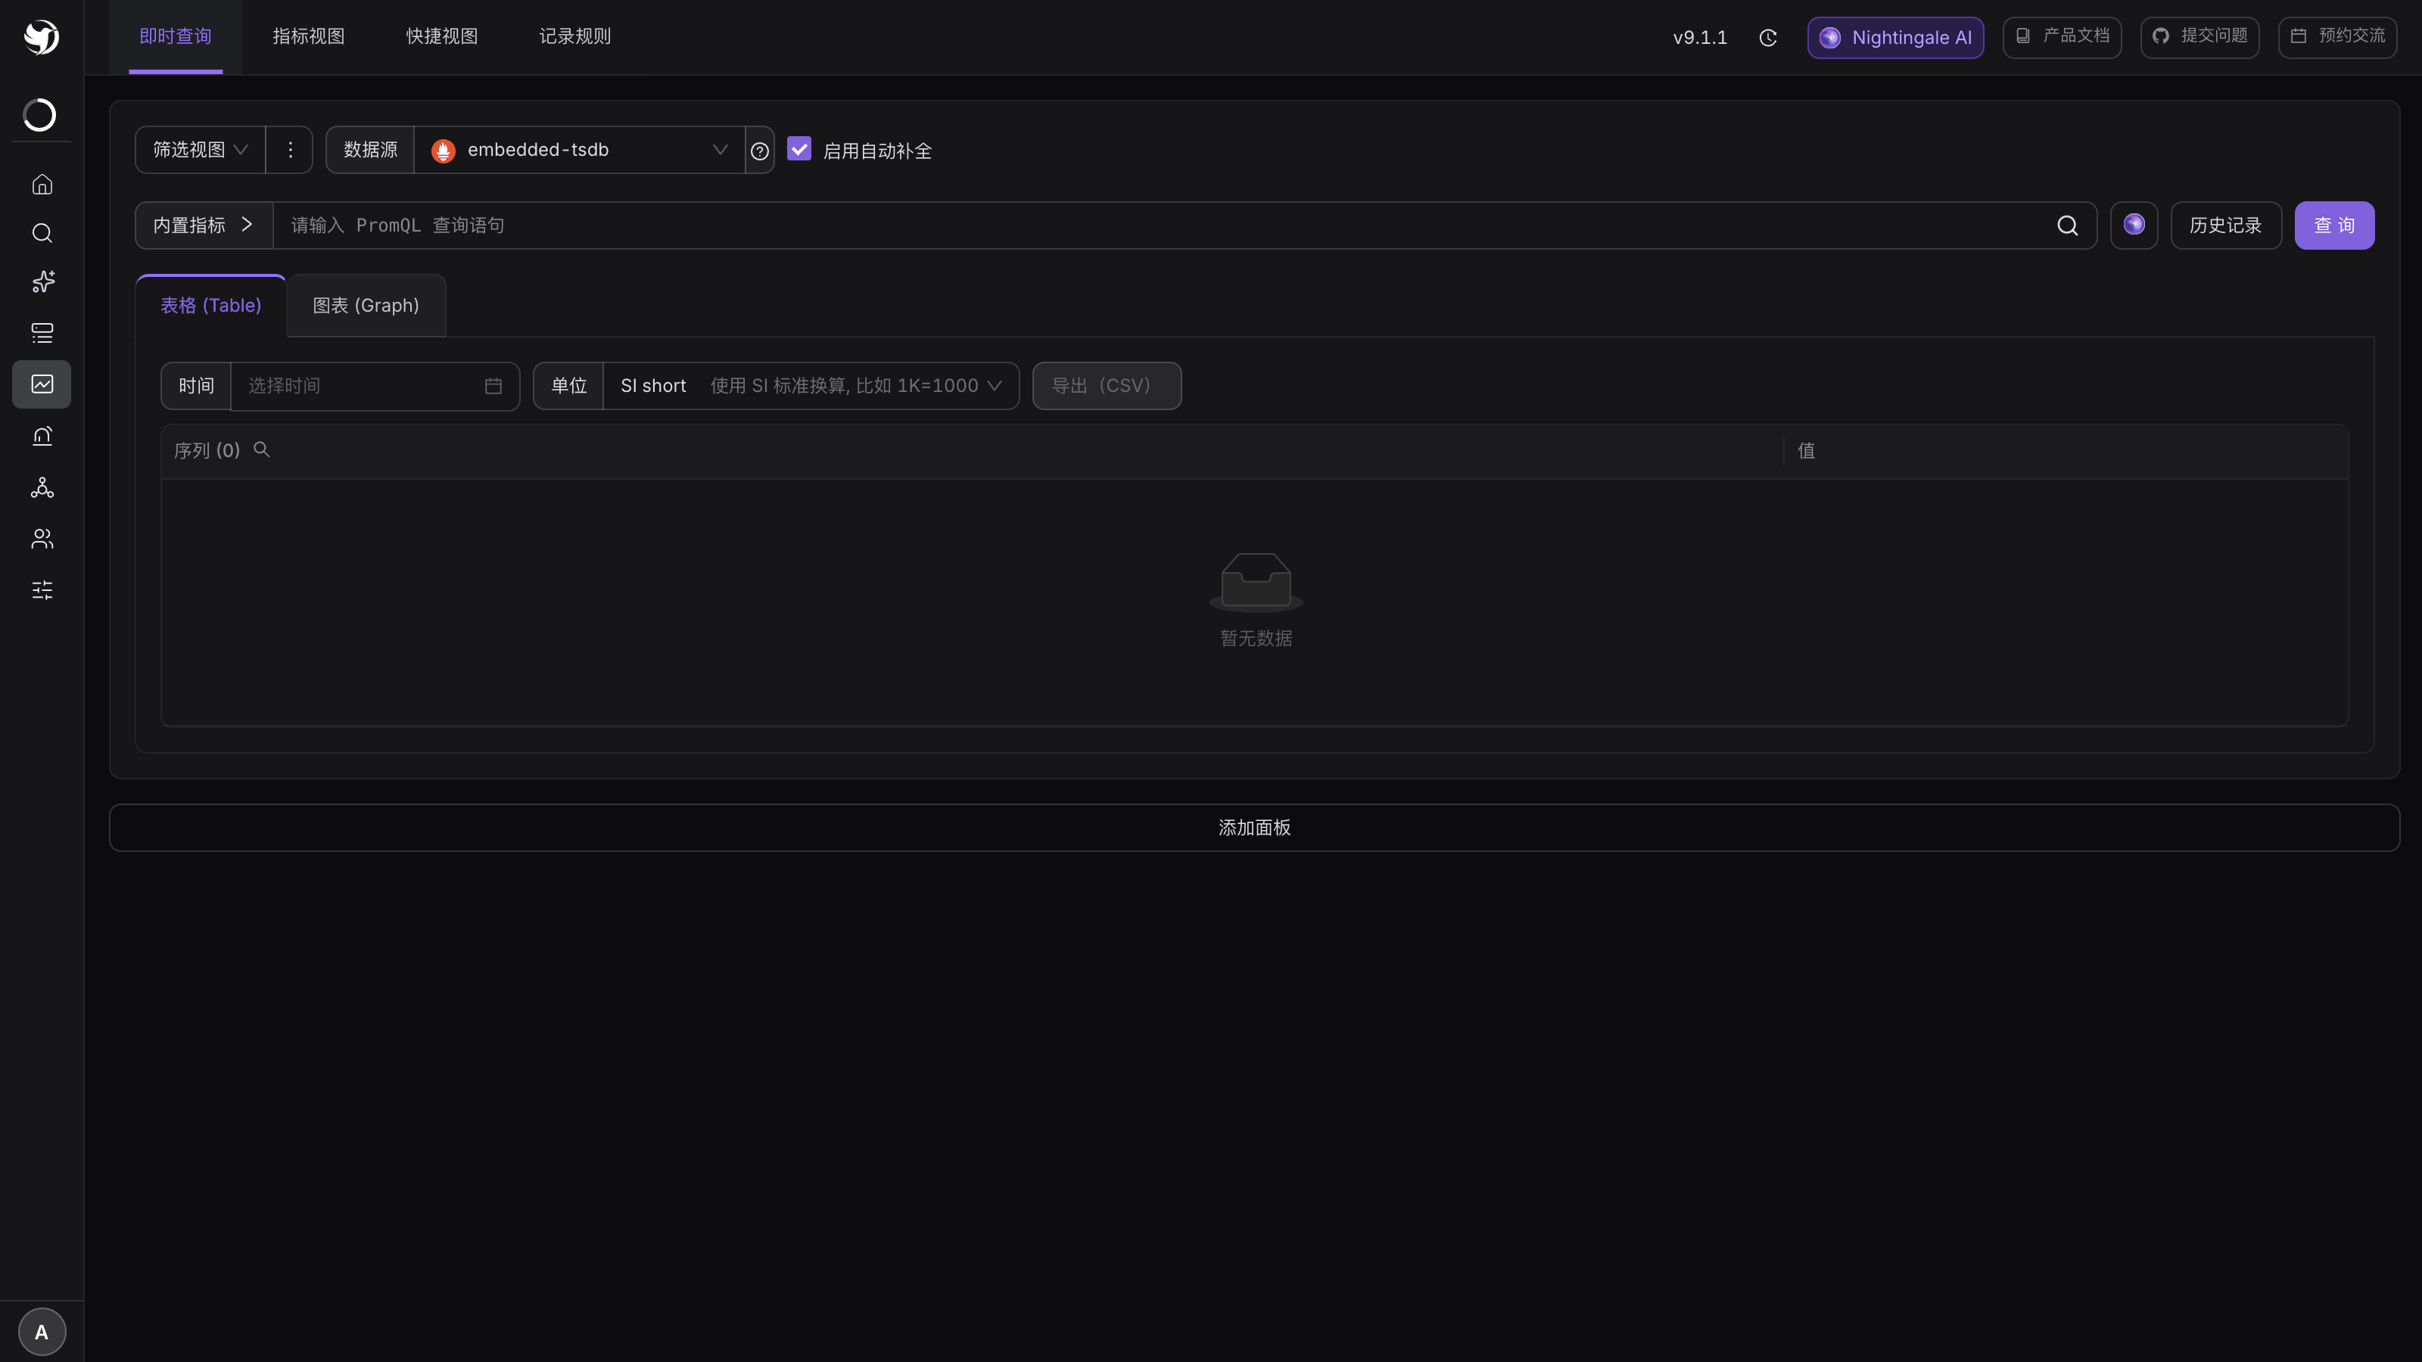Select the 表格 (Table) tab
2422x1362 pixels.
[210, 306]
